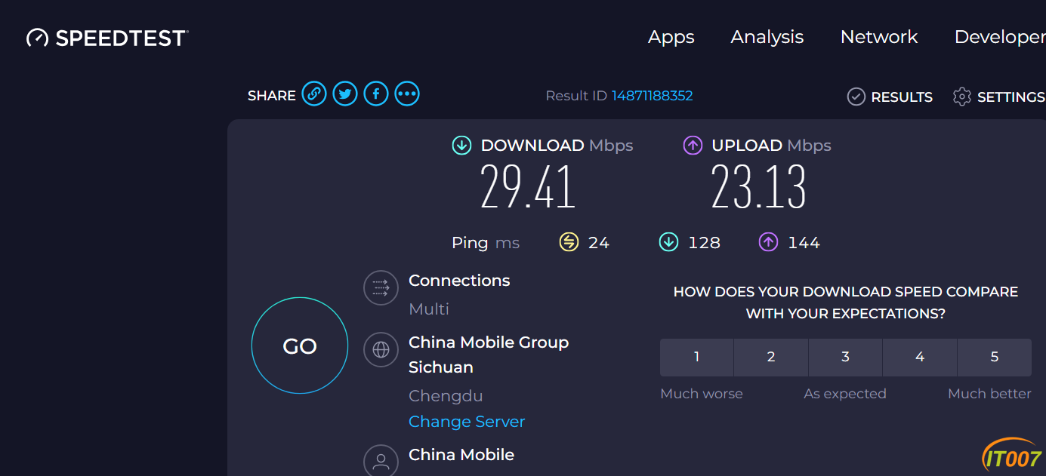The width and height of the screenshot is (1046, 476).
Task: Click the yellow idle ping icon
Action: point(569,242)
